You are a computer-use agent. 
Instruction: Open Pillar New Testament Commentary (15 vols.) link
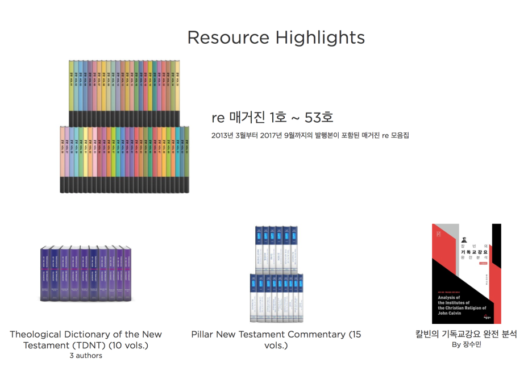click(x=276, y=339)
